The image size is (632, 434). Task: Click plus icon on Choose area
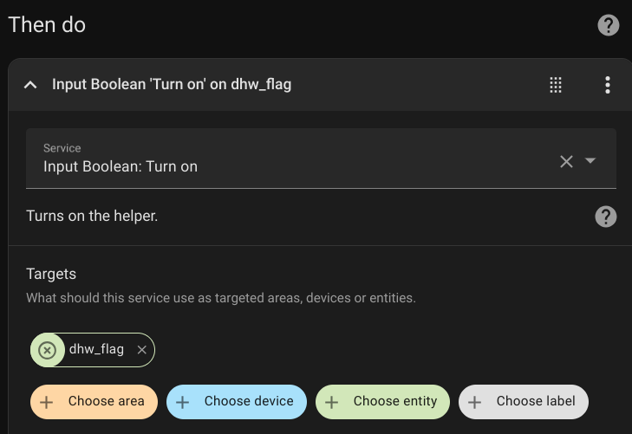tap(47, 402)
